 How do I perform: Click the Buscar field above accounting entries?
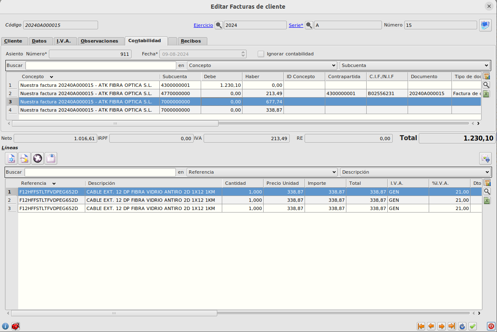pos(101,65)
